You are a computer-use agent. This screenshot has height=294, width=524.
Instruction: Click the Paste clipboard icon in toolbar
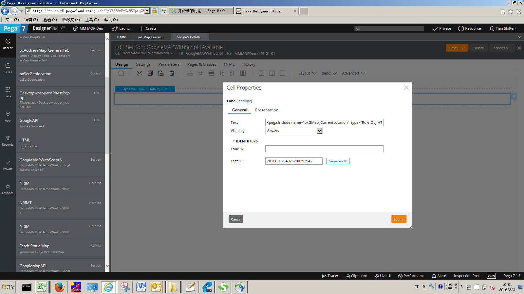tap(161, 73)
